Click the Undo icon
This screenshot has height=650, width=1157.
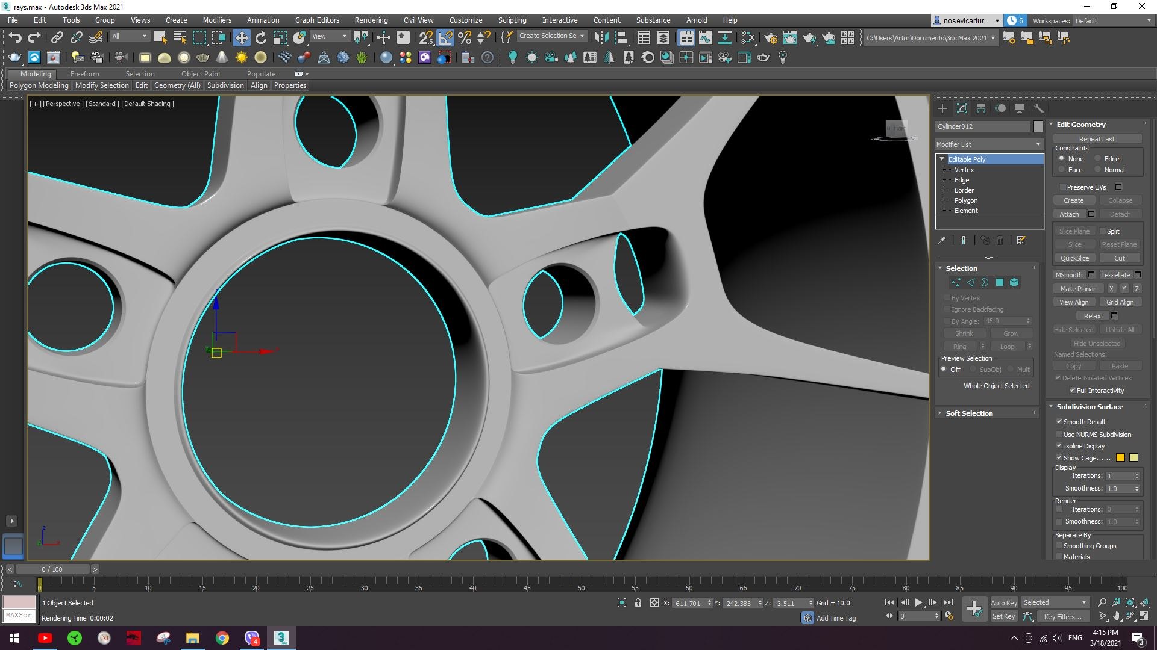pyautogui.click(x=15, y=37)
